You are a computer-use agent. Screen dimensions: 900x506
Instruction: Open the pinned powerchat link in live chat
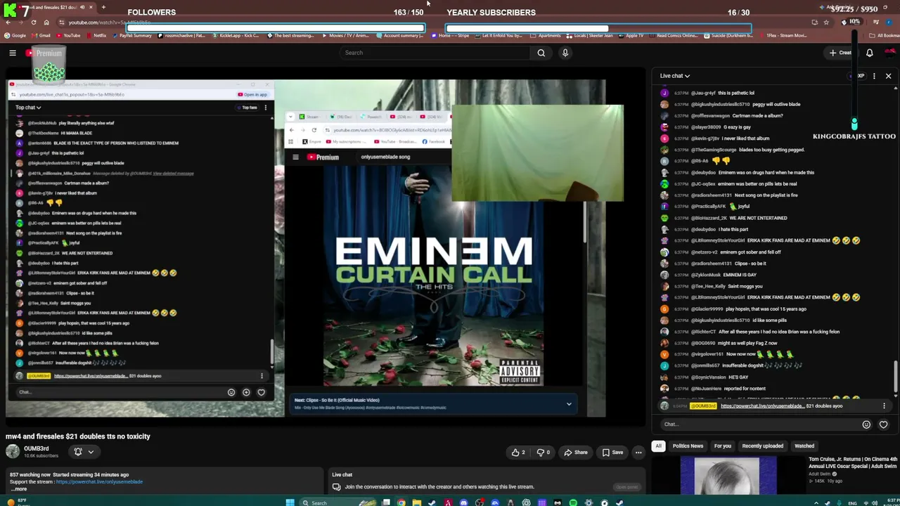click(x=761, y=406)
